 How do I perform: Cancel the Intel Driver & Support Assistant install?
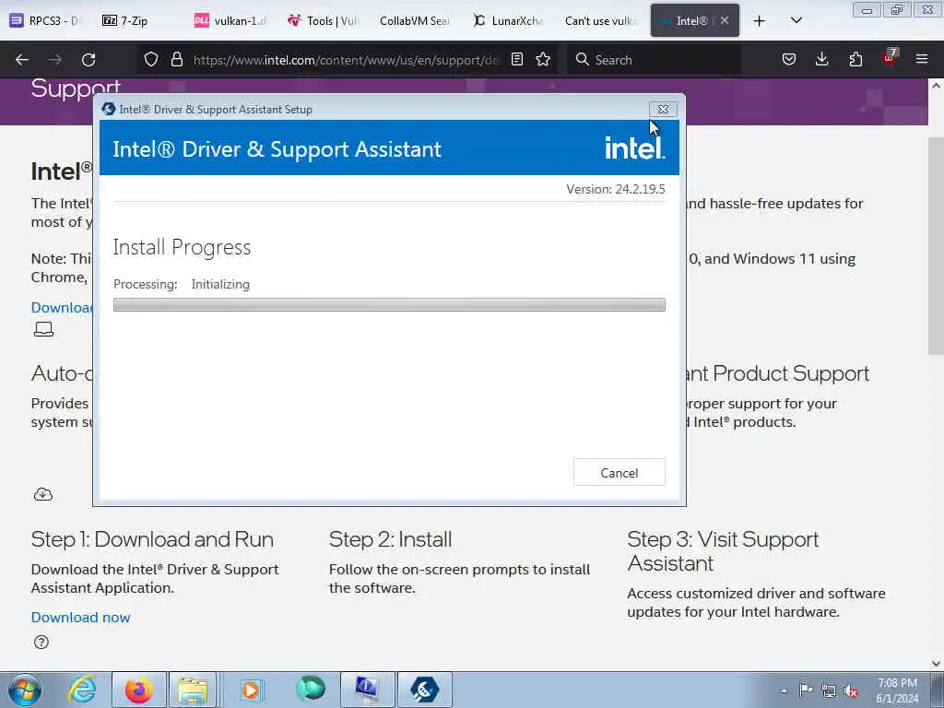click(619, 473)
